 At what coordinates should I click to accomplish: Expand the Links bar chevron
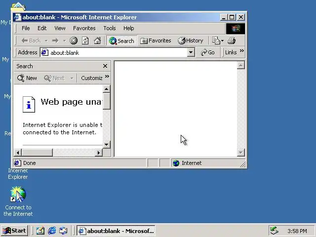point(242,50)
